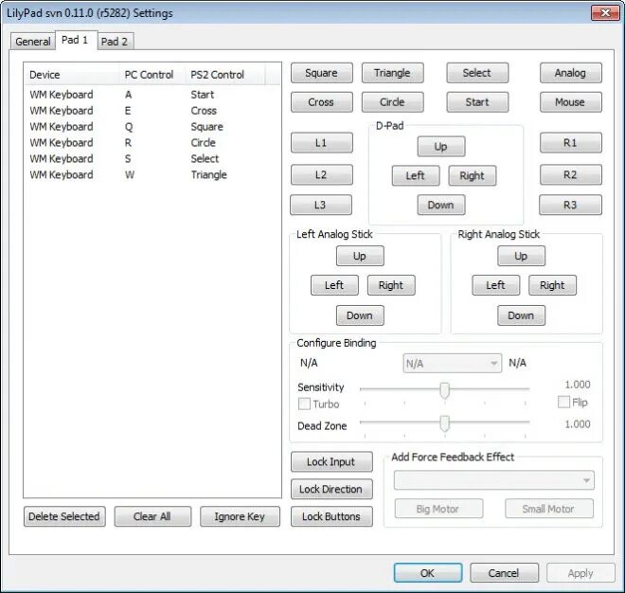This screenshot has width=625, height=593.
Task: Click the Lock Input button
Action: [331, 461]
